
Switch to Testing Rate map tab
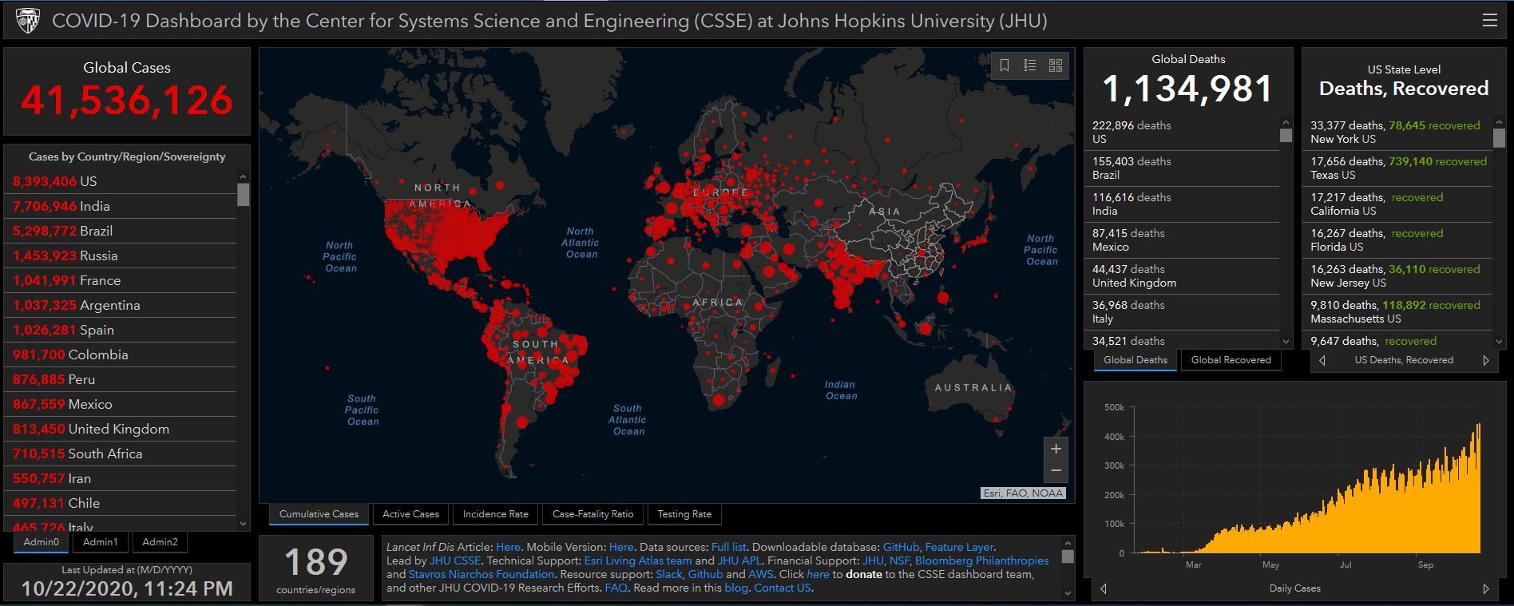coord(684,514)
